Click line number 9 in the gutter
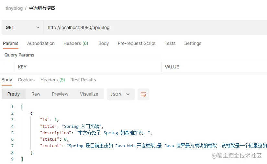267x164 pixels. (12, 159)
